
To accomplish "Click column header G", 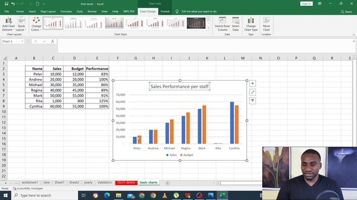I will [136, 58].
